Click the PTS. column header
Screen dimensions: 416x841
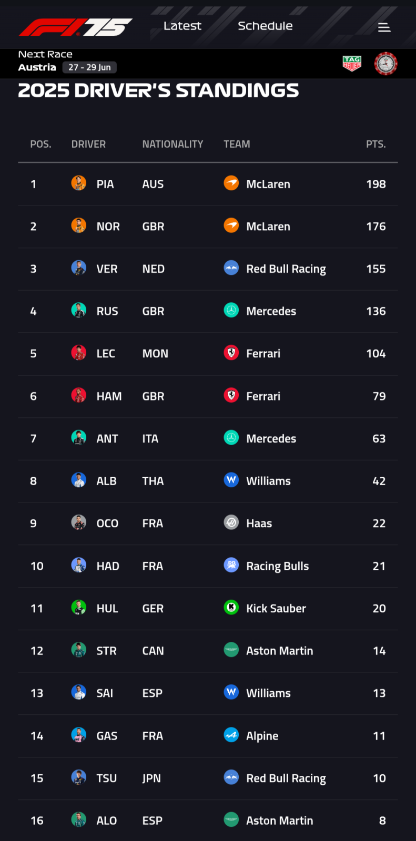click(376, 144)
